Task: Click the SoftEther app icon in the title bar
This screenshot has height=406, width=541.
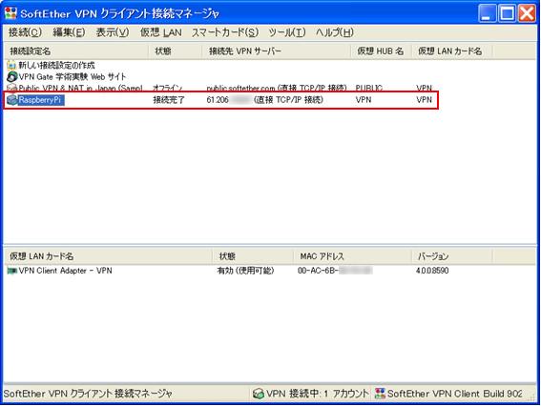Action: 10,13
